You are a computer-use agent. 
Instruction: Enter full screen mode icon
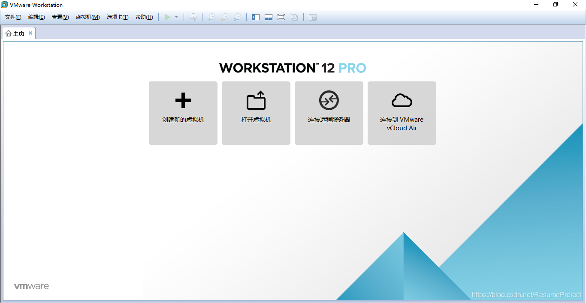(x=281, y=17)
